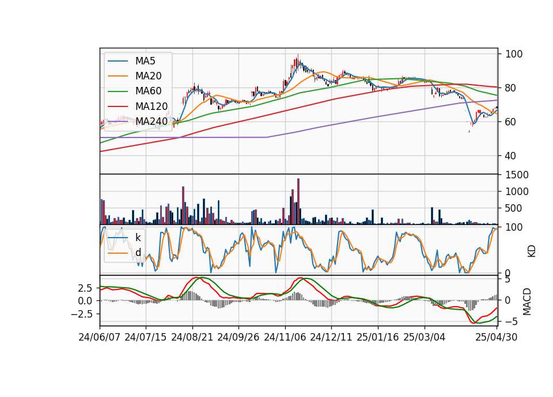Image resolution: width=553 pixels, height=397 pixels.
Task: Click the 2.5 tick on left MACD axis
Action: tap(85, 288)
